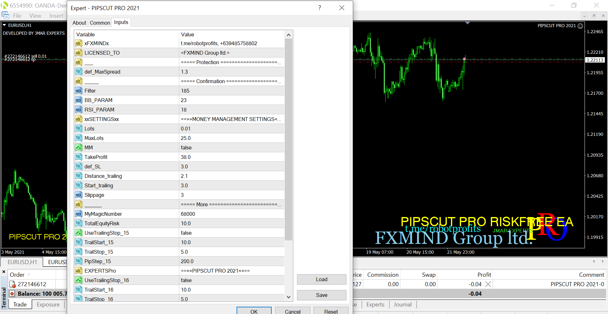Click the inputs list scroll up arrow
The height and width of the screenshot is (314, 608).
click(288, 35)
